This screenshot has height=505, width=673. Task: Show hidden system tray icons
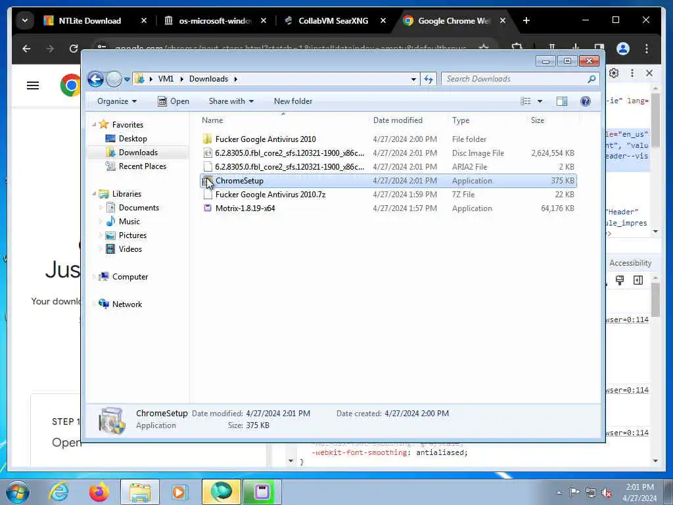pyautogui.click(x=559, y=493)
